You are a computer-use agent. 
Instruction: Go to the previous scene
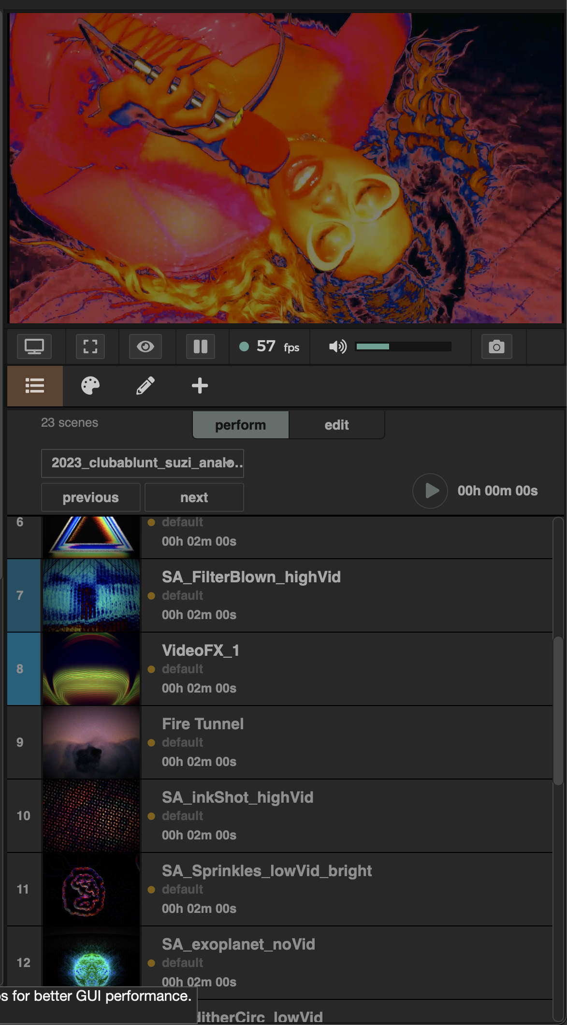pyautogui.click(x=91, y=497)
